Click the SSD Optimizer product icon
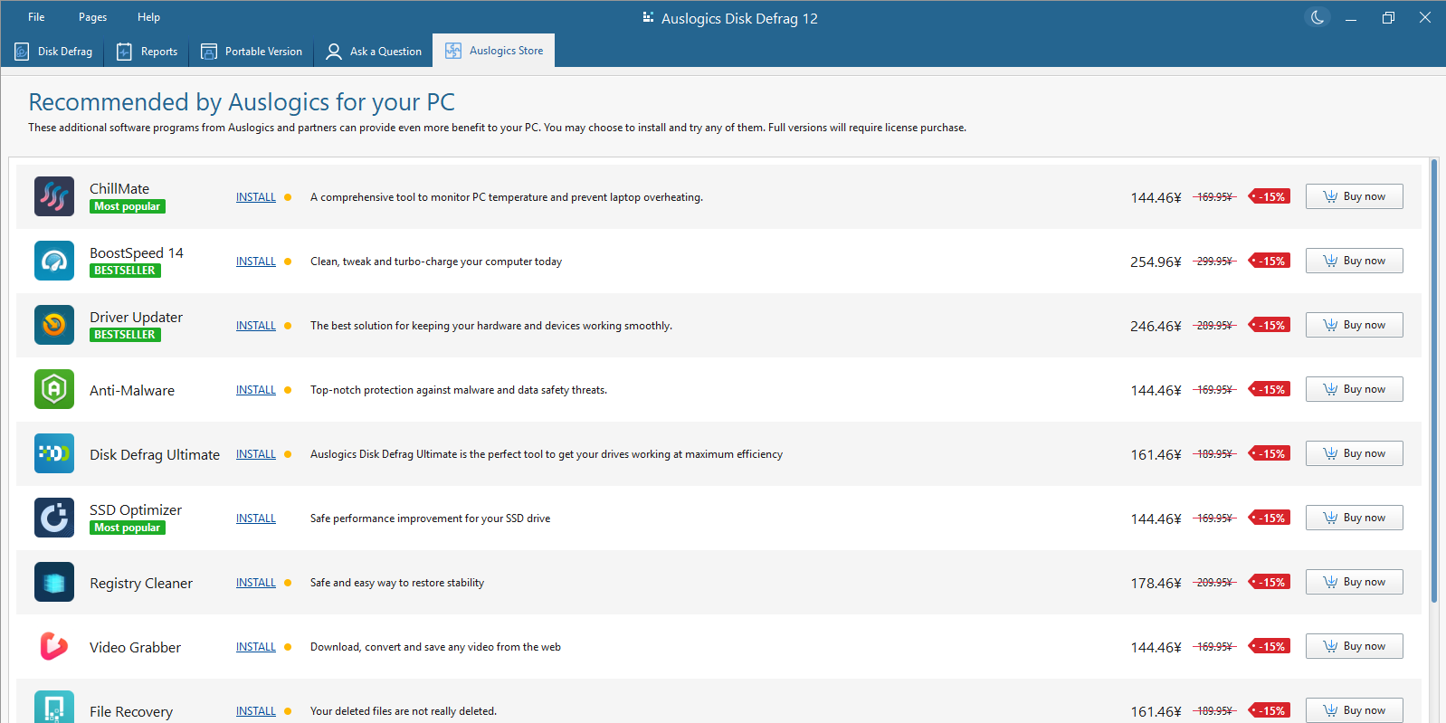Image resolution: width=1446 pixels, height=723 pixels. [x=54, y=518]
